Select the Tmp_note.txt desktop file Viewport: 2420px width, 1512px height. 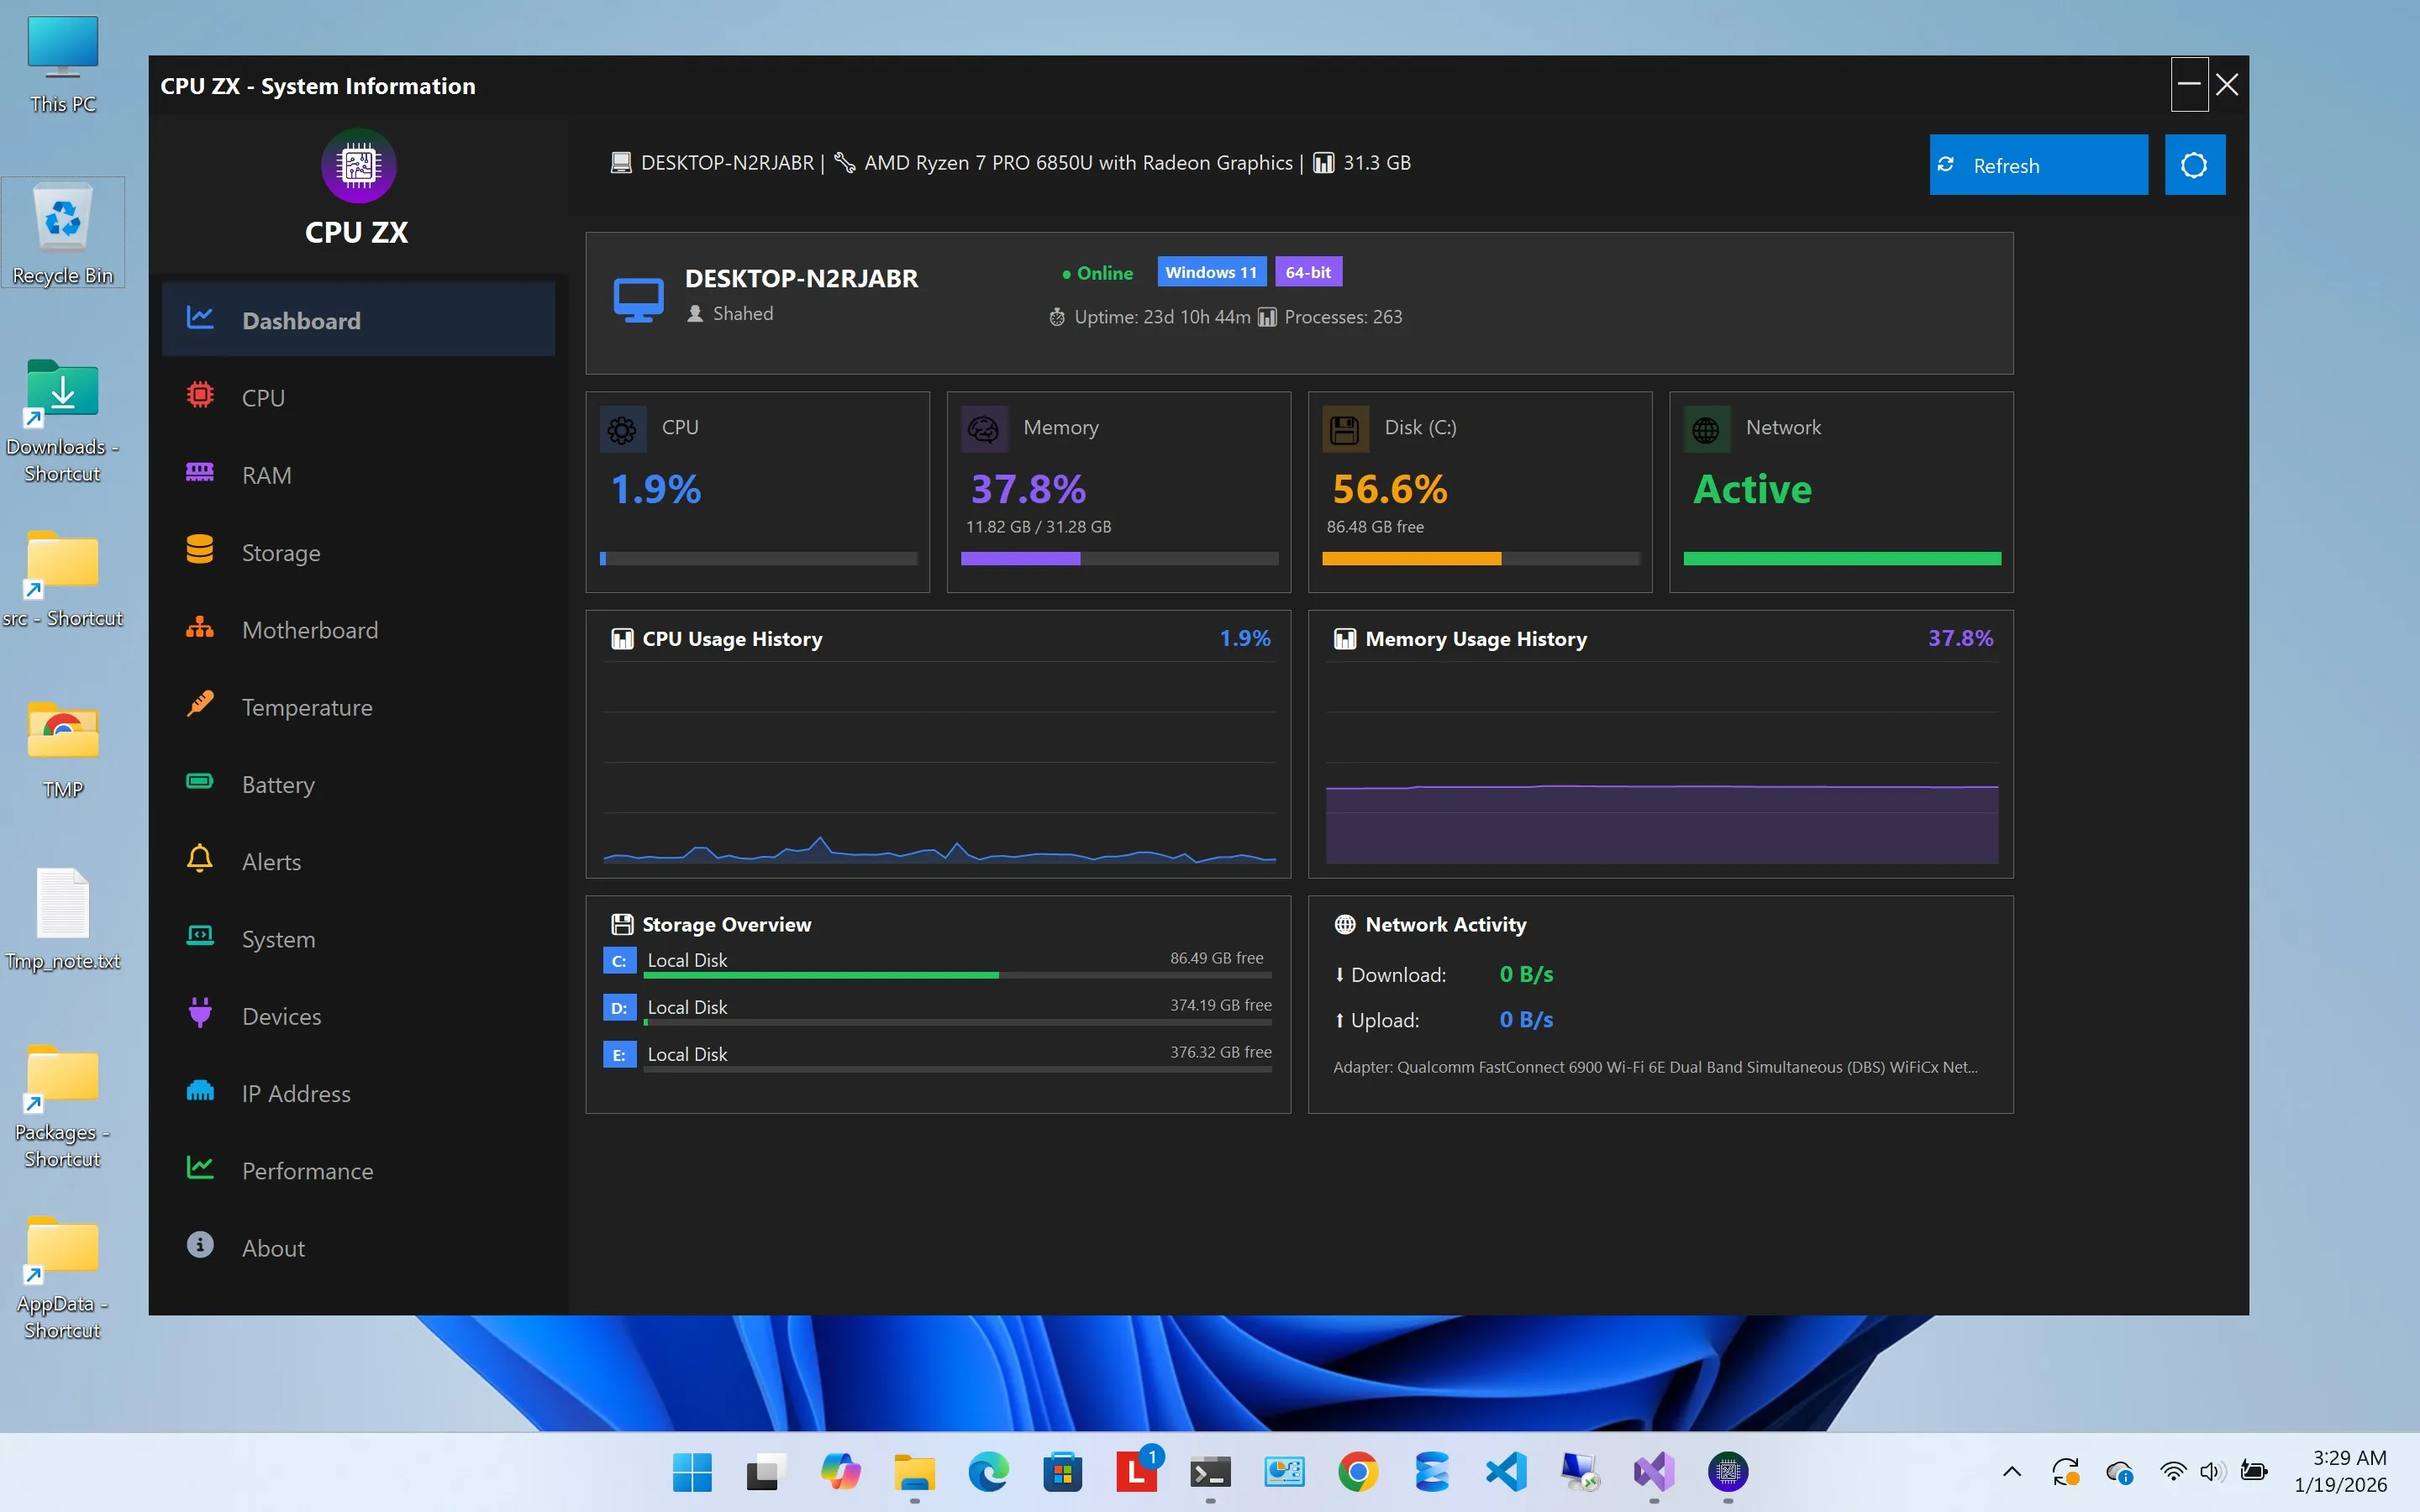pyautogui.click(x=63, y=919)
